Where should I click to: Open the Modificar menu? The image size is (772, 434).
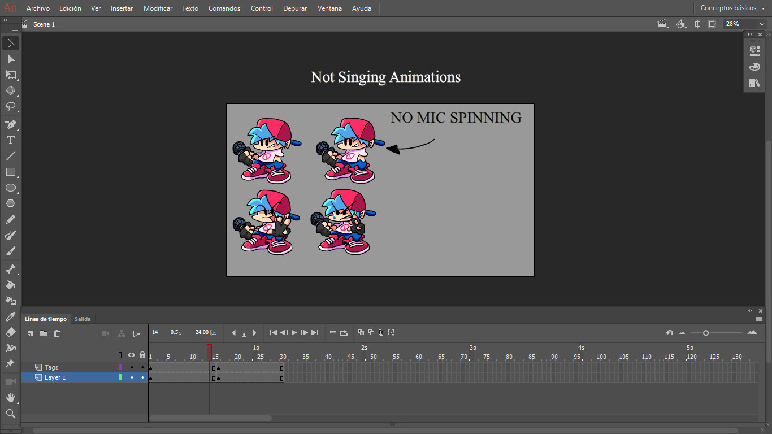pos(158,8)
